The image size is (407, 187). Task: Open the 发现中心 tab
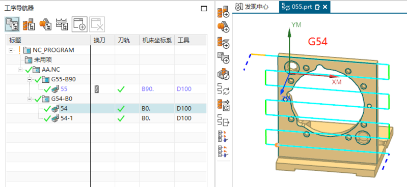tap(252, 7)
